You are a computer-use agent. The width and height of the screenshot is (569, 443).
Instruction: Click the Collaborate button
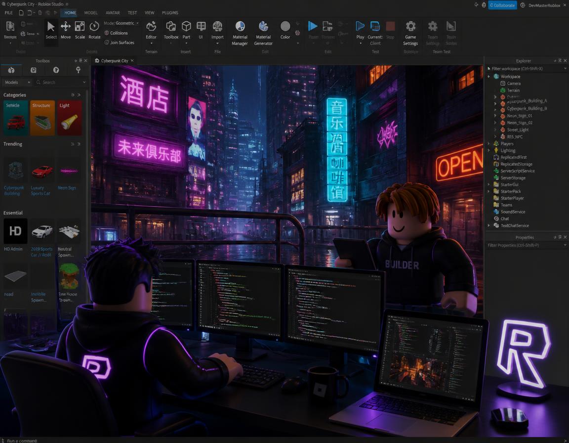point(502,5)
